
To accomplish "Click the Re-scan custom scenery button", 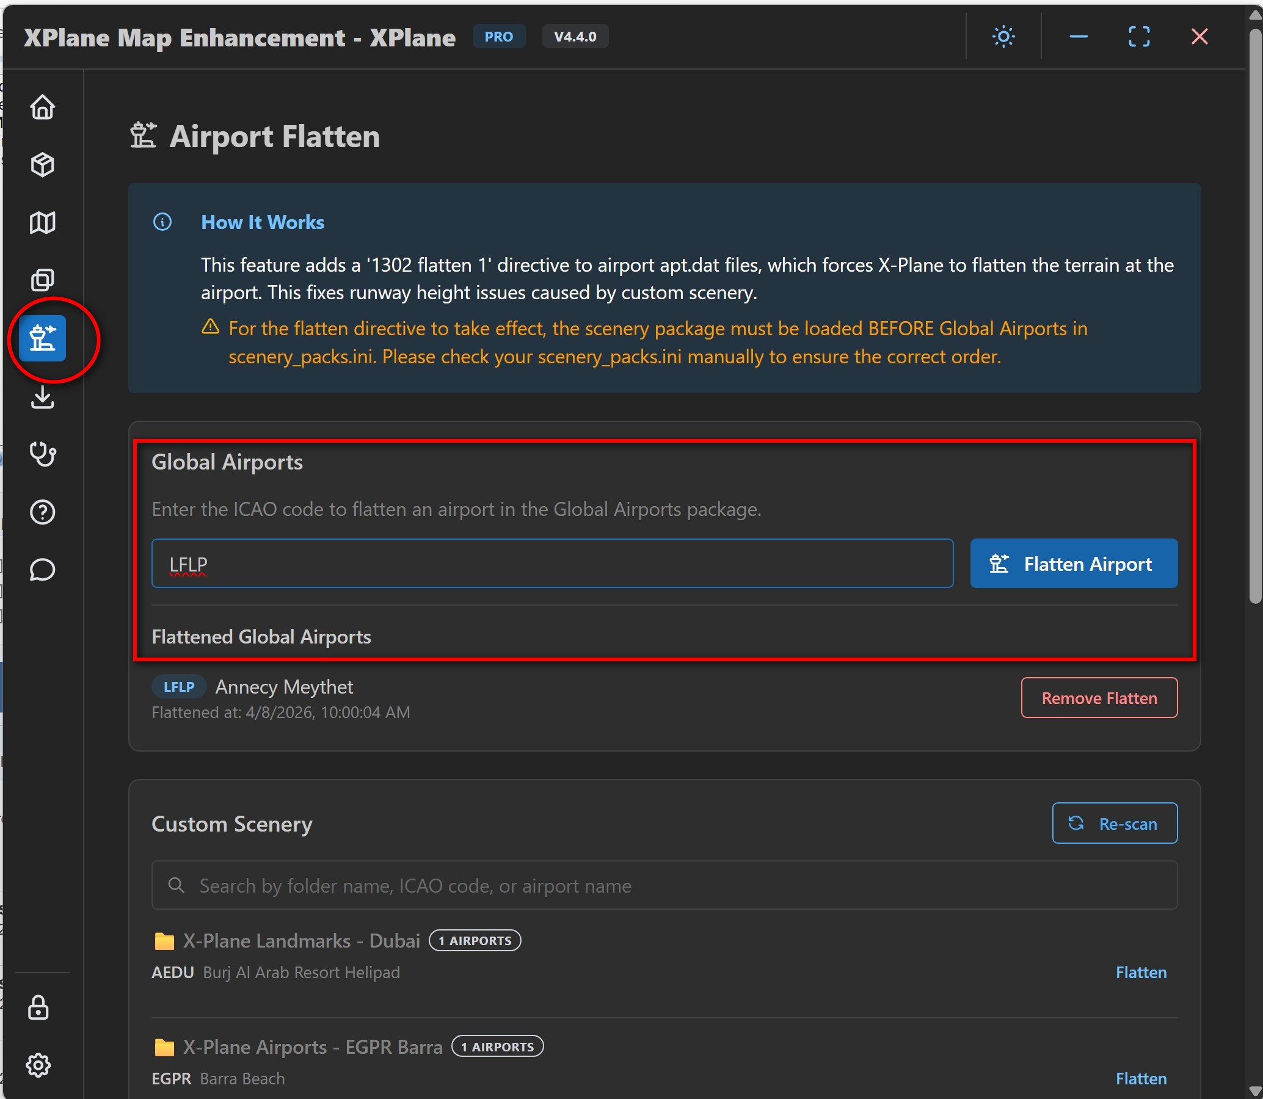I will point(1114,824).
